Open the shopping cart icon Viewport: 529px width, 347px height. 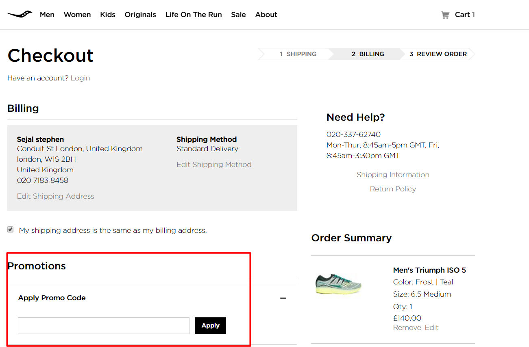point(446,14)
